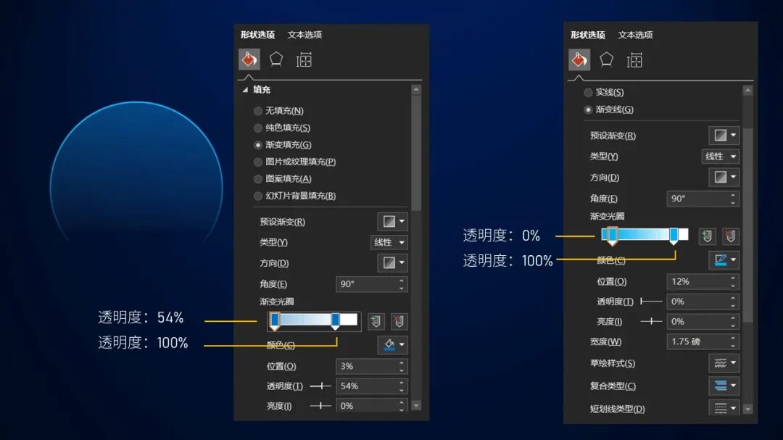Screen dimensions: 783x440
Task: Open 草绘样式(S) dropdown
Action: (x=724, y=363)
